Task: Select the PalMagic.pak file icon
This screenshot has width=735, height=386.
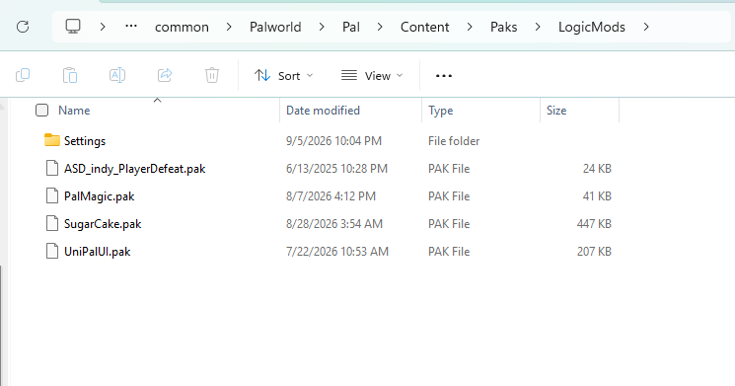Action: point(52,195)
